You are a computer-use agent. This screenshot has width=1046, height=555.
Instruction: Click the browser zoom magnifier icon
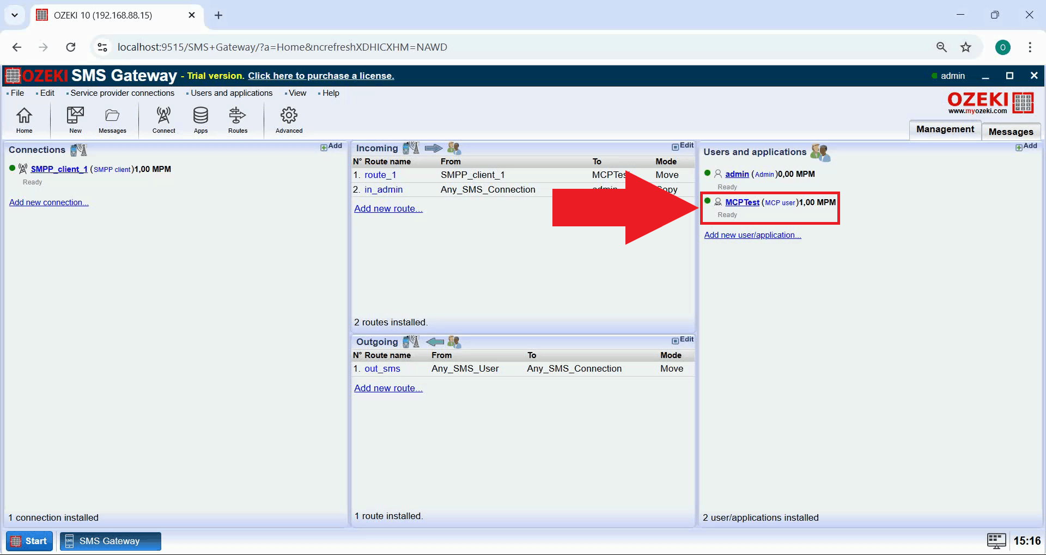[941, 47]
